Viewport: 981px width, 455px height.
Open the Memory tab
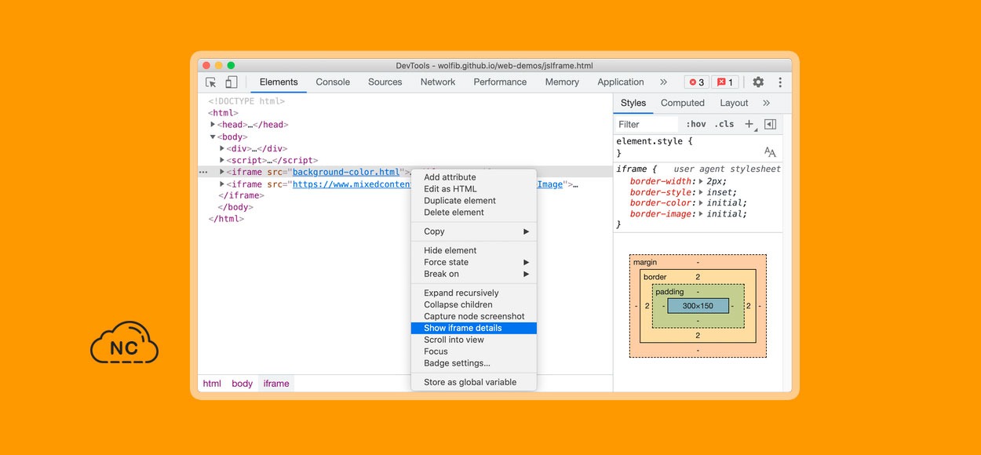coord(562,82)
